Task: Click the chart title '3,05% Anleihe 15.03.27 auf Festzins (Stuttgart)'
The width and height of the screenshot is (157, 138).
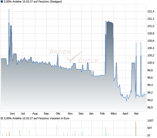Action: coord(33,2)
